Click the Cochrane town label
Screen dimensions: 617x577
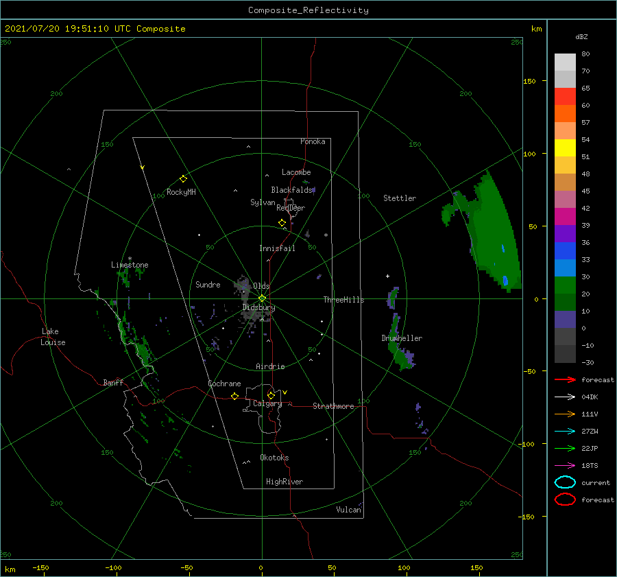click(x=224, y=384)
